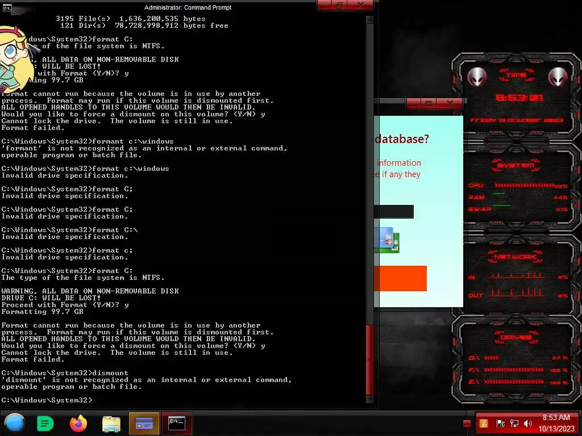The image size is (582, 436).
Task: Maximize the background database window
Action: [x=429, y=103]
